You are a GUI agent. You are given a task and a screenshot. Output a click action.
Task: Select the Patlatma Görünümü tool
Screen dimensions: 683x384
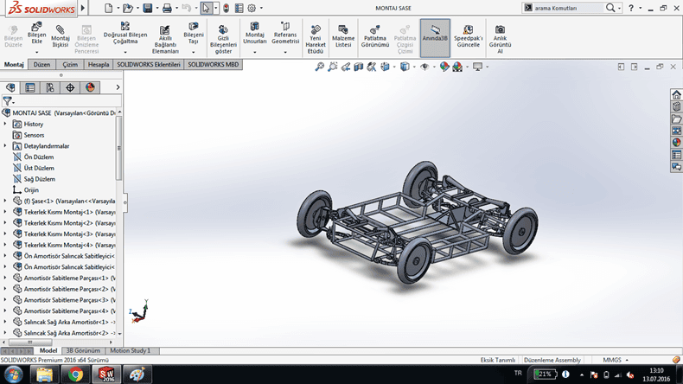(374, 35)
